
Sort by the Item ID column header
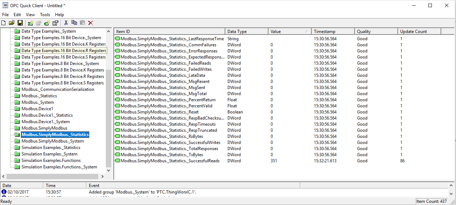pyautogui.click(x=170, y=32)
